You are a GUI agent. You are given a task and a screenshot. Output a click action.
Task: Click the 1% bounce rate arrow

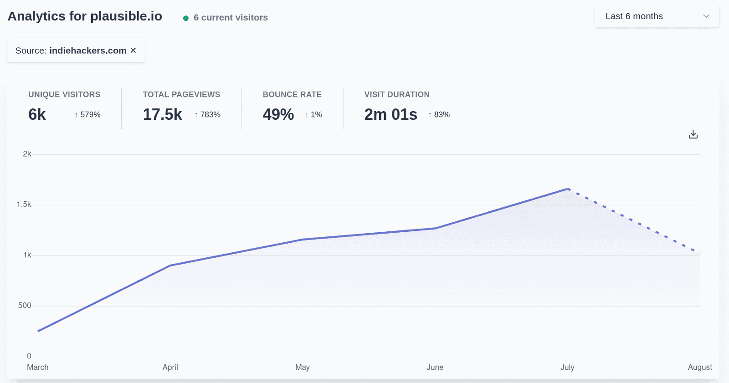point(307,115)
